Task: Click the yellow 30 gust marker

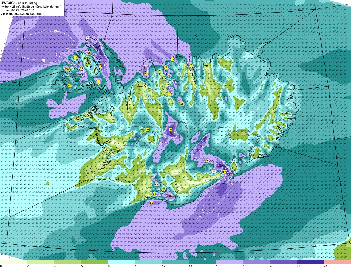Action: [170, 93]
